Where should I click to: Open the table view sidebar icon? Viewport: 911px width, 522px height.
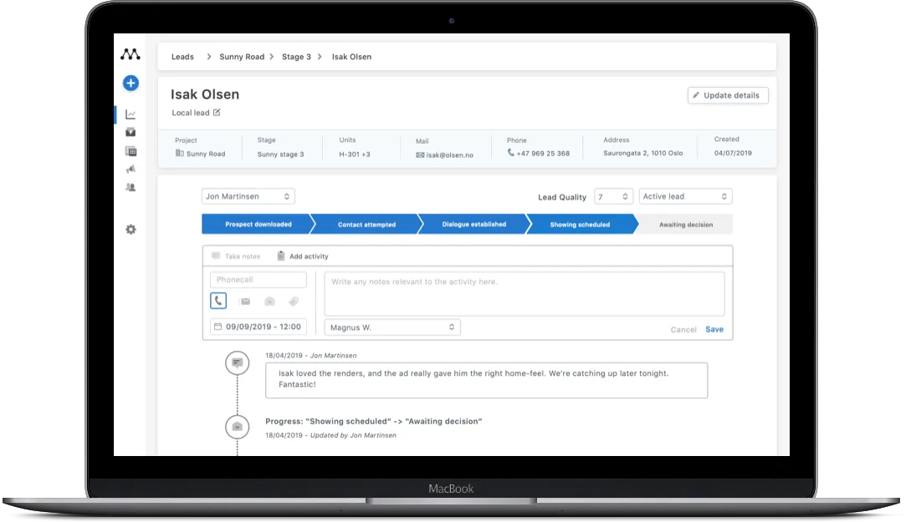pyautogui.click(x=131, y=151)
